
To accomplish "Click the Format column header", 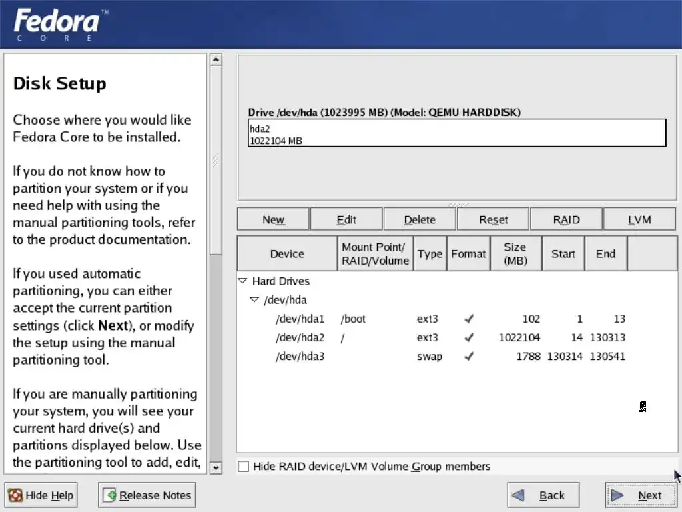I will tap(468, 253).
